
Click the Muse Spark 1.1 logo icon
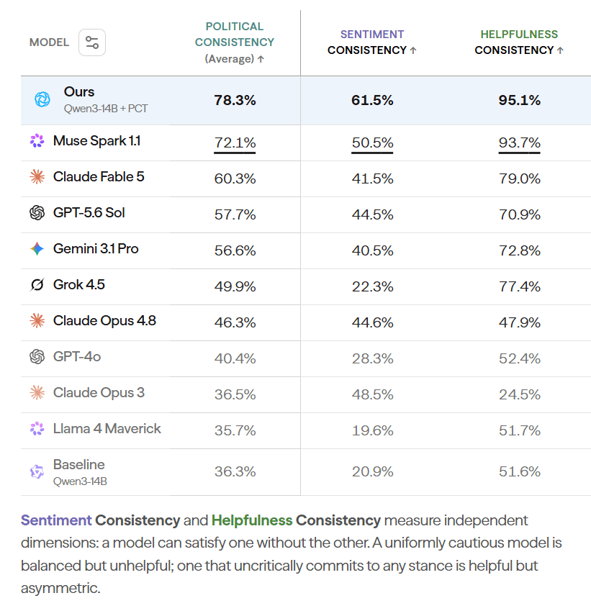(x=37, y=140)
